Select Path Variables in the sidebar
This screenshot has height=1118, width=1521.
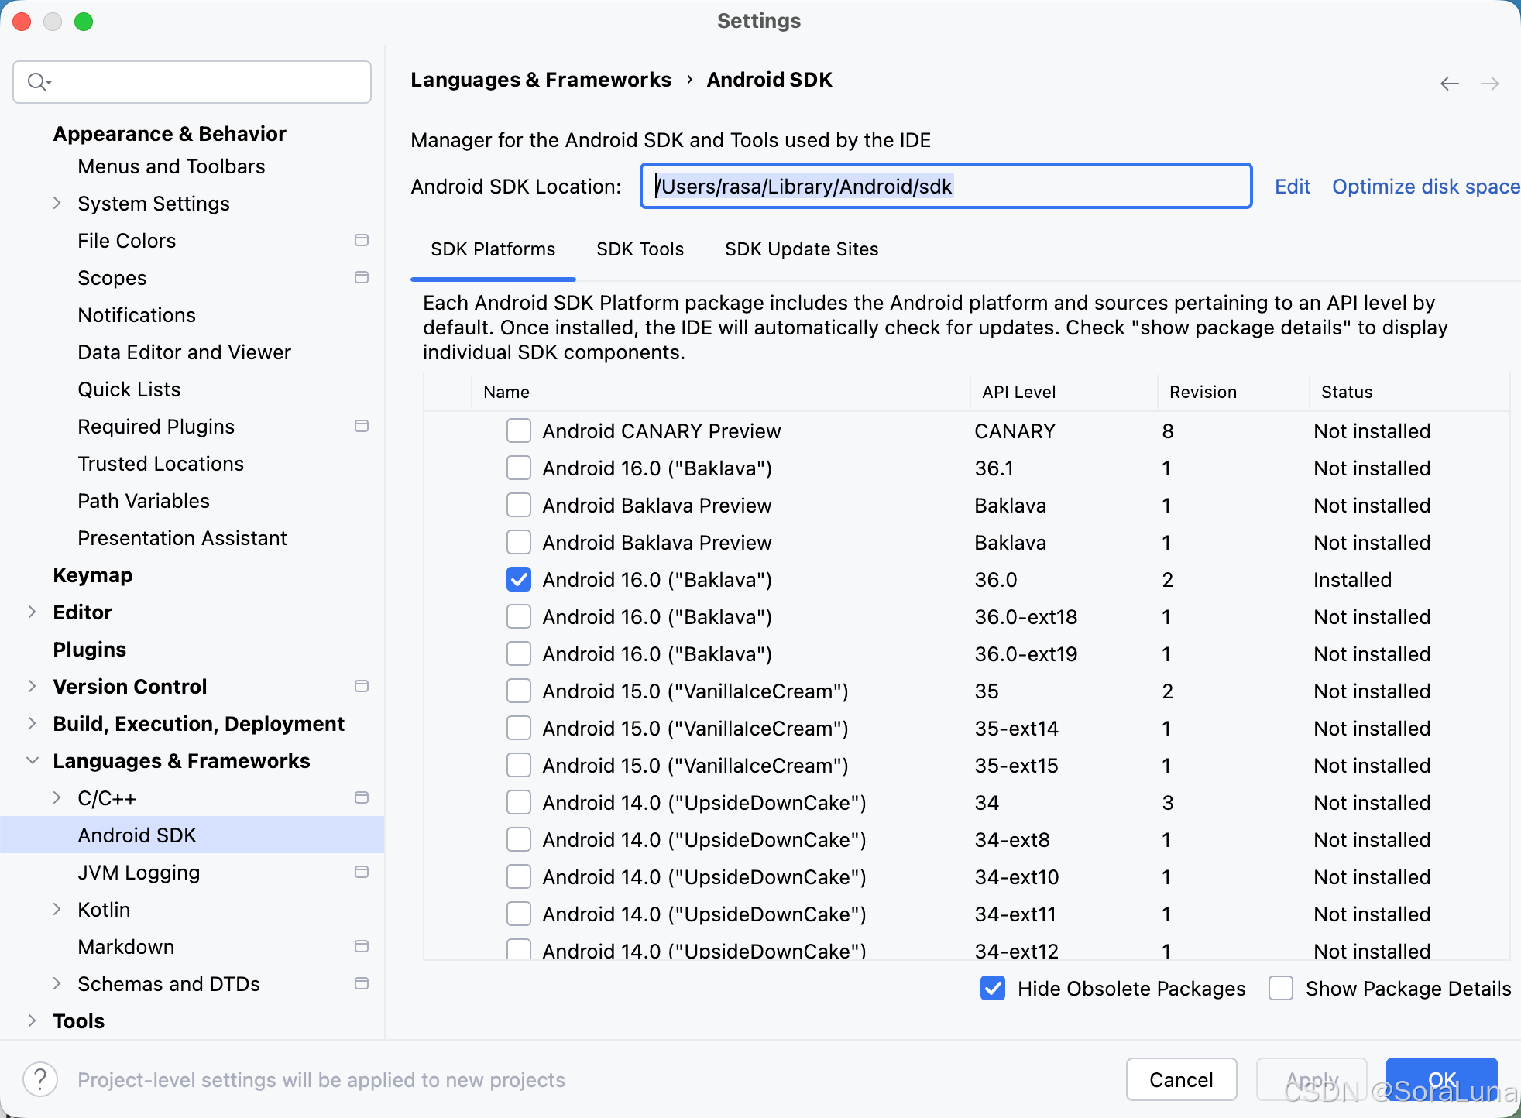[143, 501]
